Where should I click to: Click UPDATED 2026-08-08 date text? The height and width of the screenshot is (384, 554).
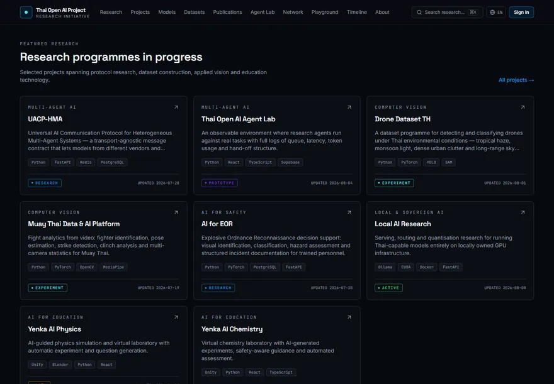coord(505,288)
